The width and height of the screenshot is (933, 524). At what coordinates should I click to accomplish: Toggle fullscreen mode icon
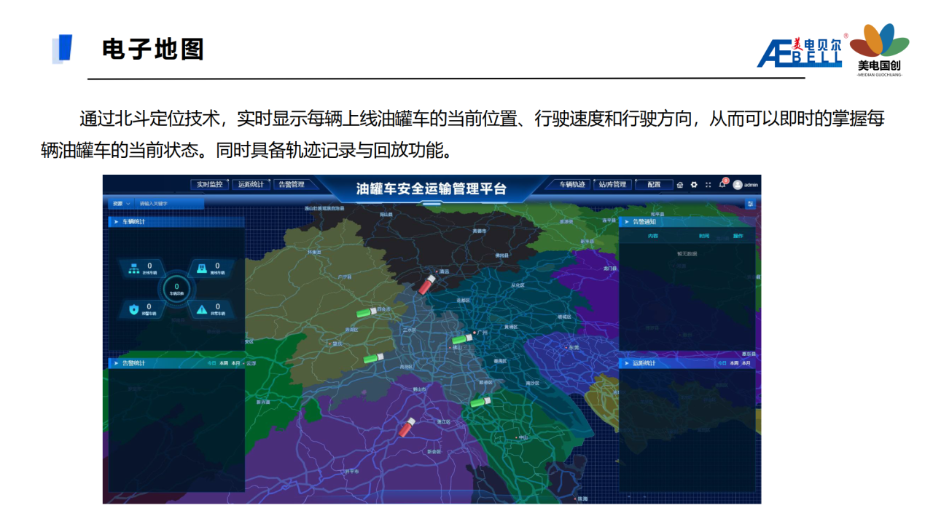click(x=708, y=185)
